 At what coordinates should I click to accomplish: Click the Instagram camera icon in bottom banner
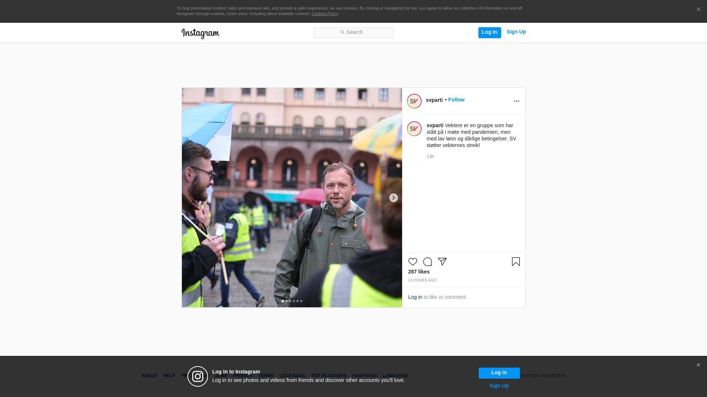coord(198,376)
